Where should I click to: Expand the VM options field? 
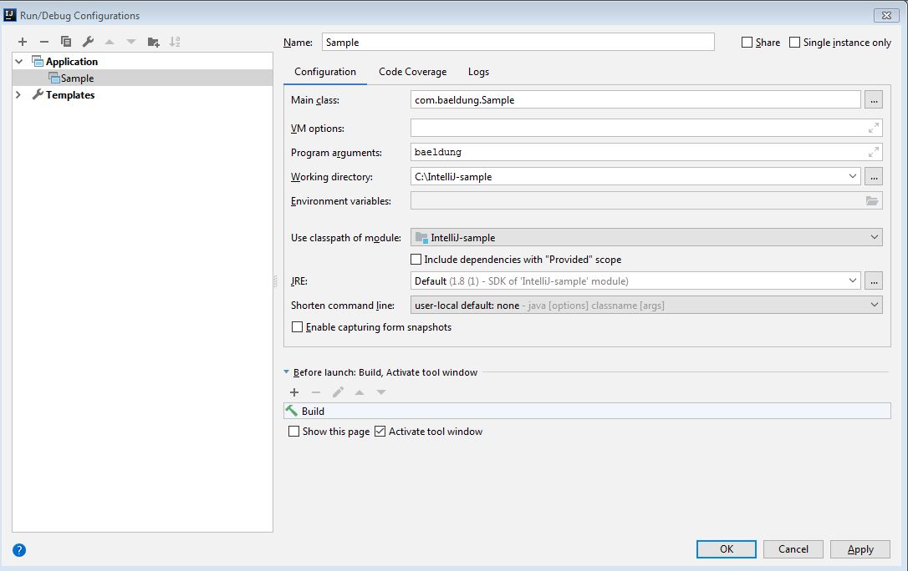coord(873,129)
